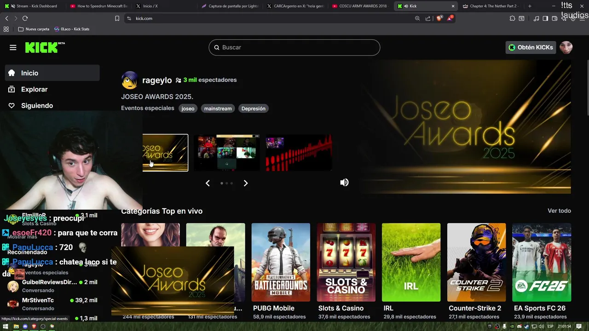
Task: Open browser extensions puzzle icon
Action: click(512, 18)
